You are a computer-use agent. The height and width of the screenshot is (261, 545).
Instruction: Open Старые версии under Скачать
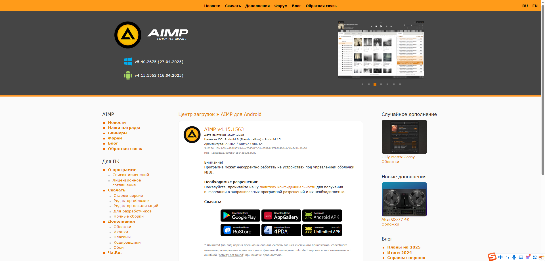click(x=128, y=196)
